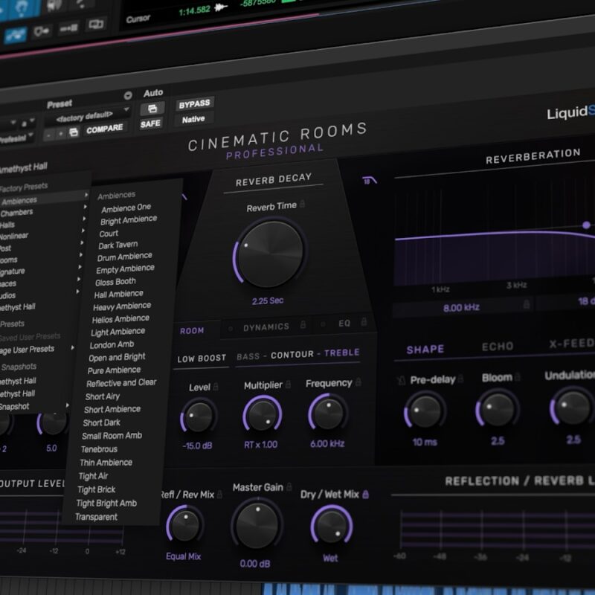
Task: Expand the Chambers submenu arrow
Action: [x=85, y=207]
